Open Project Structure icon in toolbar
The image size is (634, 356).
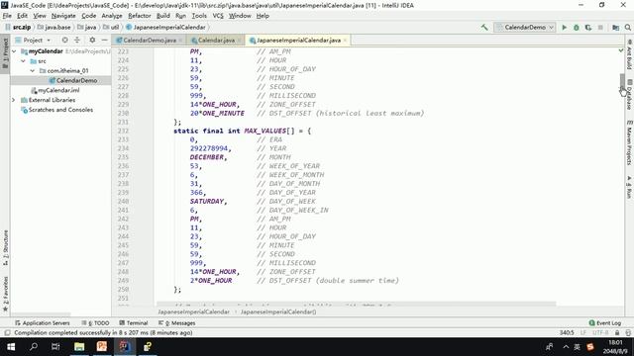click(615, 27)
